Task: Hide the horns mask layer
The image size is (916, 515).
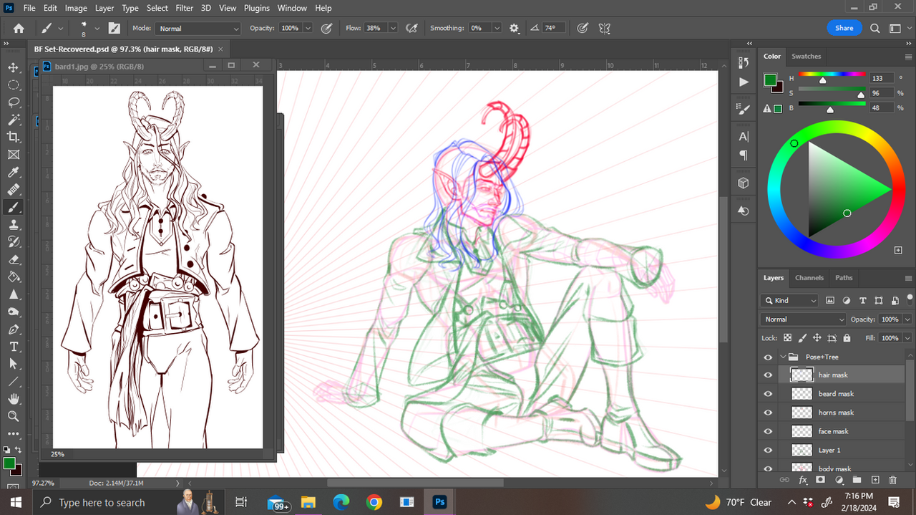Action: 768,413
